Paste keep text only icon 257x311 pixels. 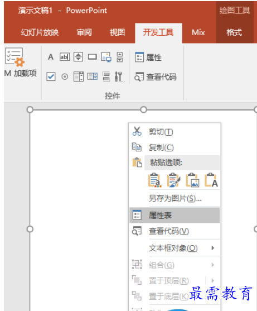click(211, 180)
